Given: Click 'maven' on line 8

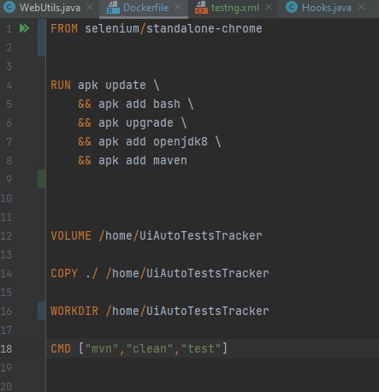Looking at the screenshot, I should (170, 161).
